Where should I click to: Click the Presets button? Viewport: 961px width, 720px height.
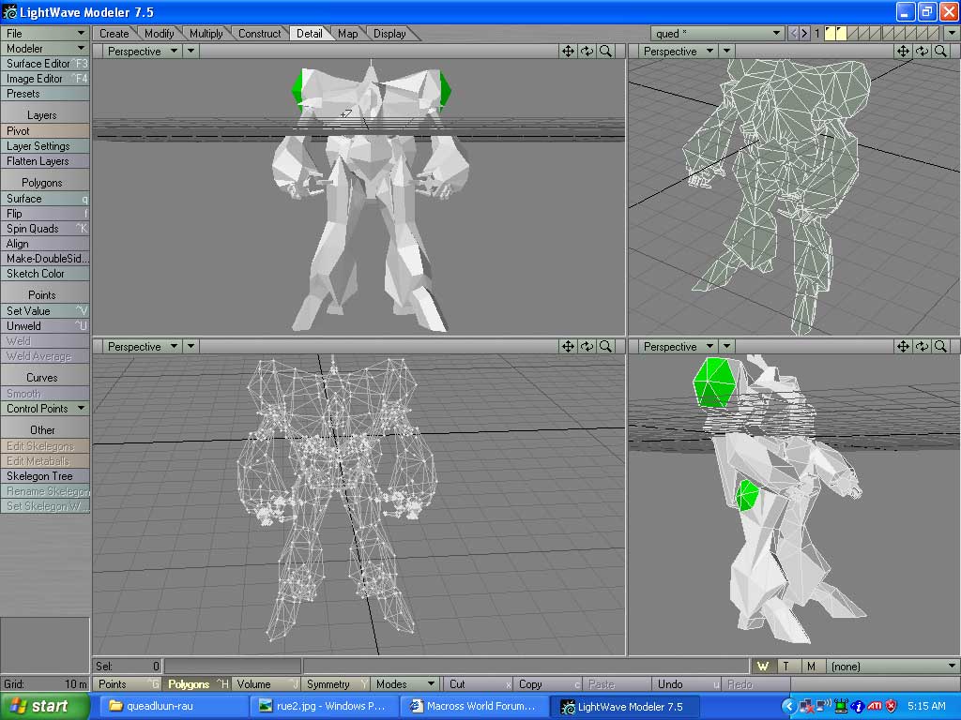pyautogui.click(x=45, y=94)
